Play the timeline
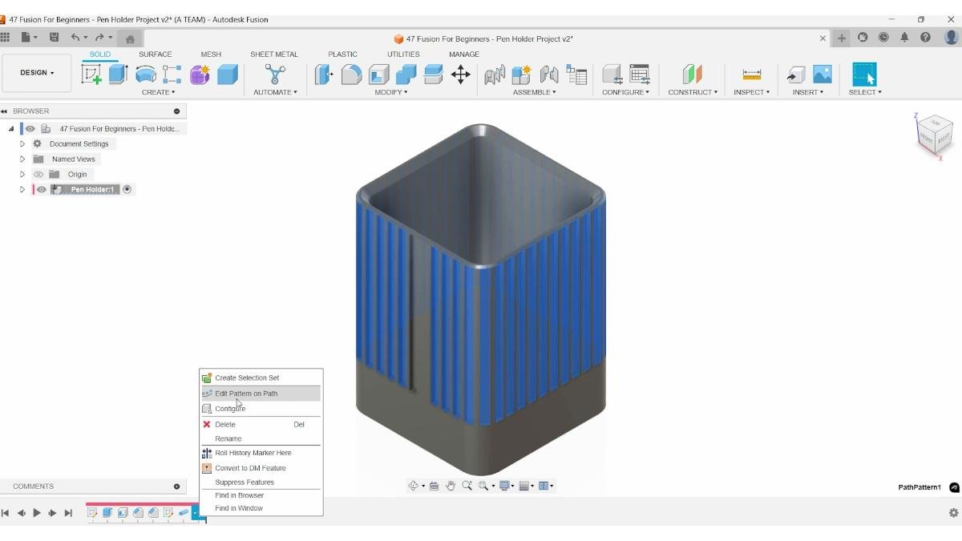Screen dimensions: 962x541 [37, 513]
